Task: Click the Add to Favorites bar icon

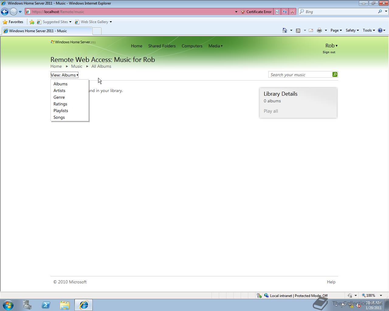Action: coord(32,22)
